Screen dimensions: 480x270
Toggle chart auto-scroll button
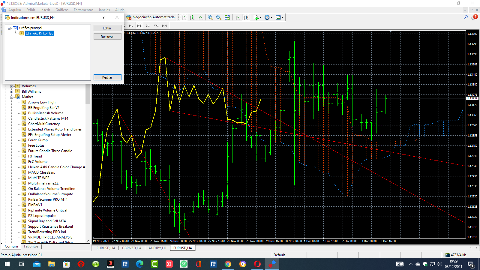pos(238,17)
